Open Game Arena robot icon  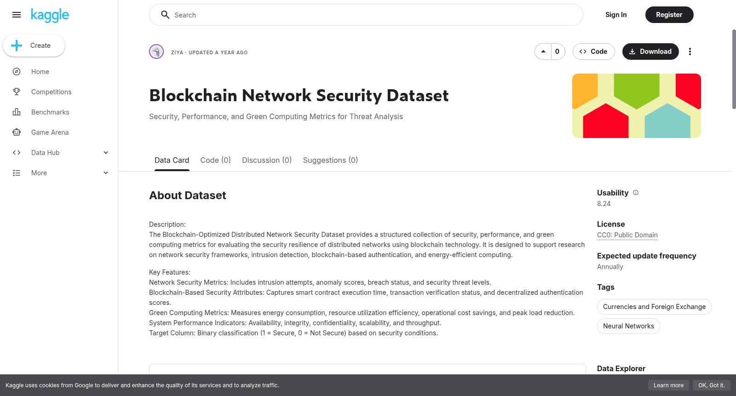[x=17, y=132]
